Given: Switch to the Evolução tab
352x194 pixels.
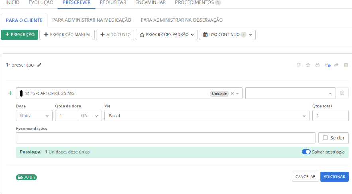Looking at the screenshot, I should coord(41,3).
